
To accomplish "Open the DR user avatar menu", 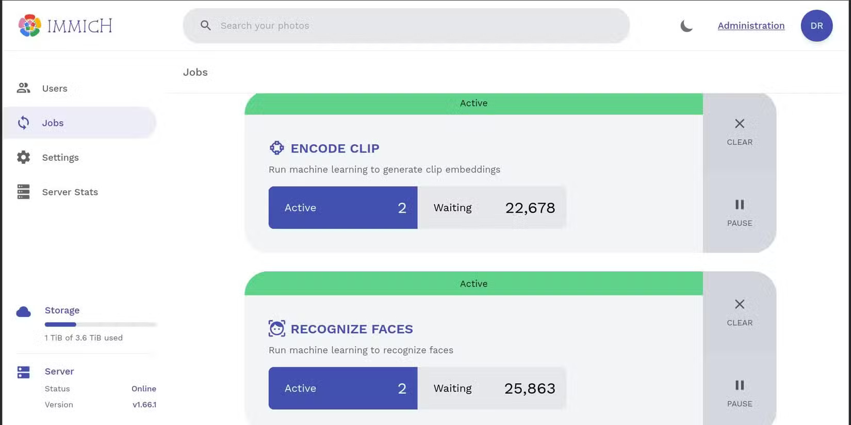I will tap(816, 26).
